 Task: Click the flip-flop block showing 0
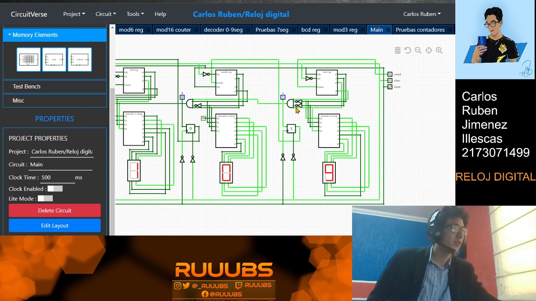pyautogui.click(x=191, y=129)
